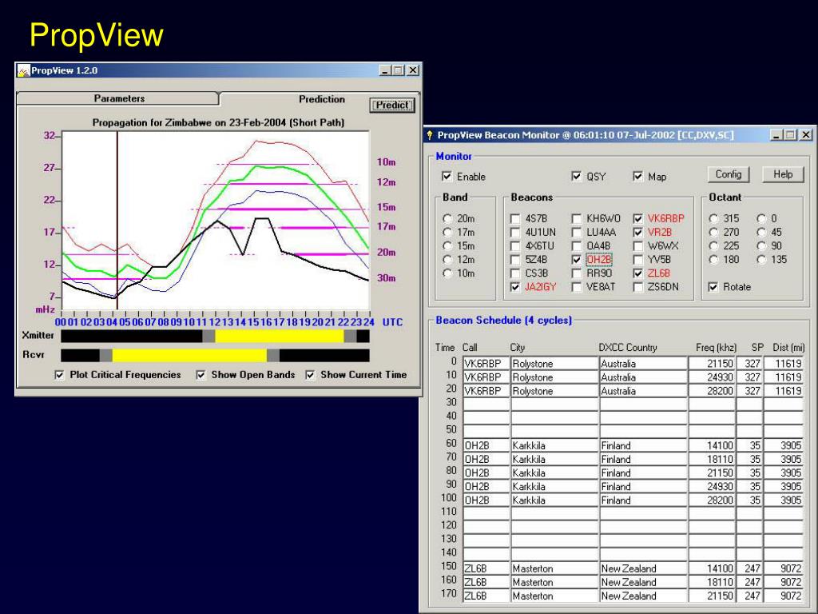Open Config in Beacon Monitor
The width and height of the screenshot is (818, 614).
tap(729, 174)
